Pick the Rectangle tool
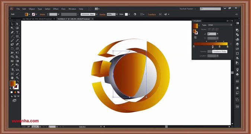251x134 pixels. pos(17,36)
